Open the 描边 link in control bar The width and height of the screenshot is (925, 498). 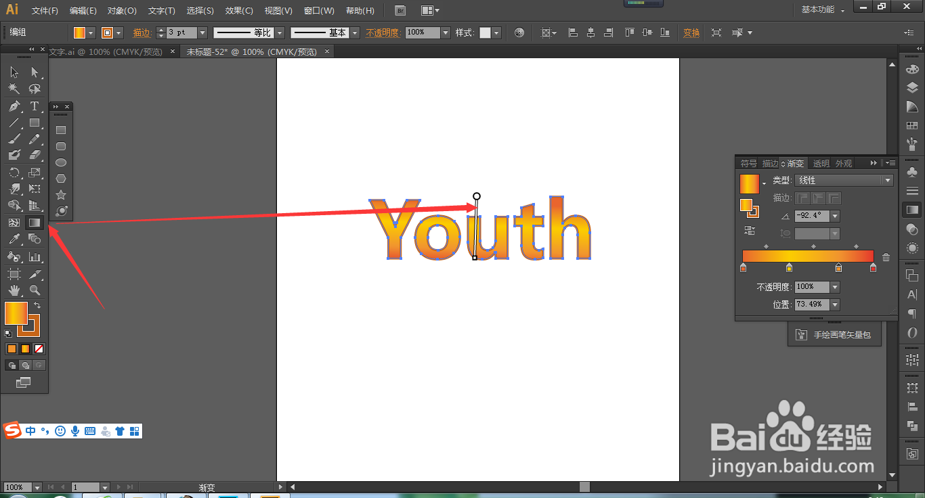tap(142, 32)
